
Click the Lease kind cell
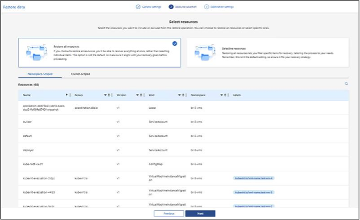coord(152,108)
